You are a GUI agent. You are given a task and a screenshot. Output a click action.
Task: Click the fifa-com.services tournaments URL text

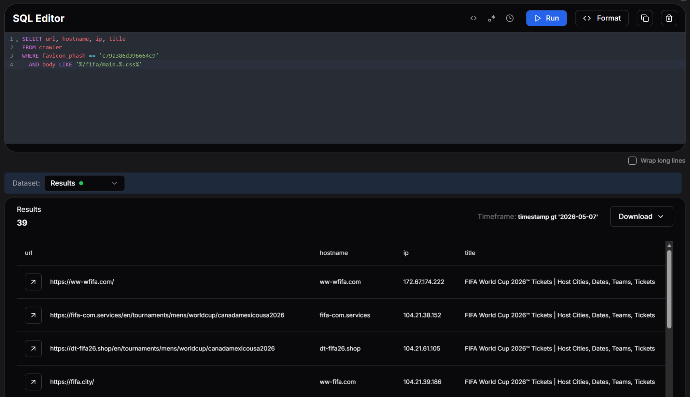pyautogui.click(x=167, y=315)
